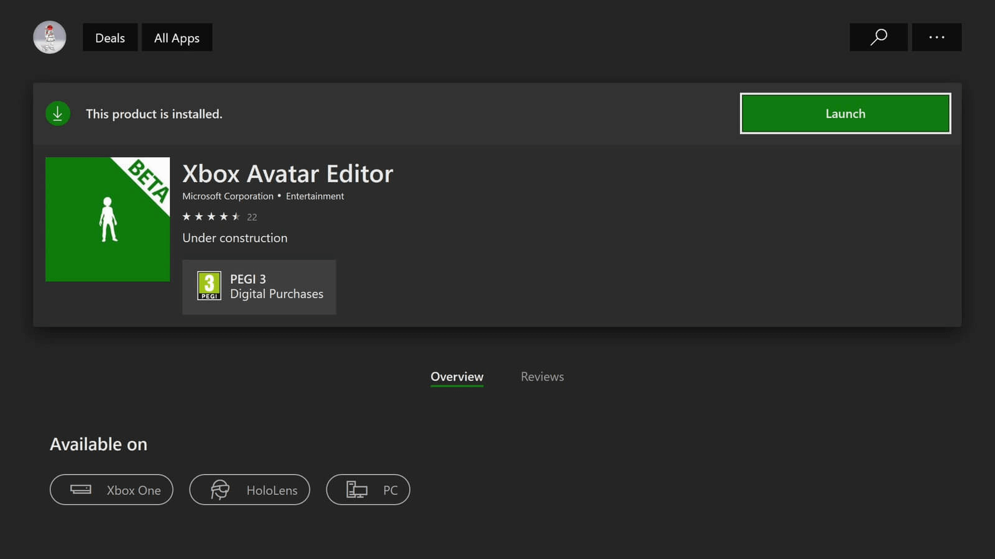Click the 'Available on' heading
This screenshot has width=995, height=559.
click(x=98, y=444)
